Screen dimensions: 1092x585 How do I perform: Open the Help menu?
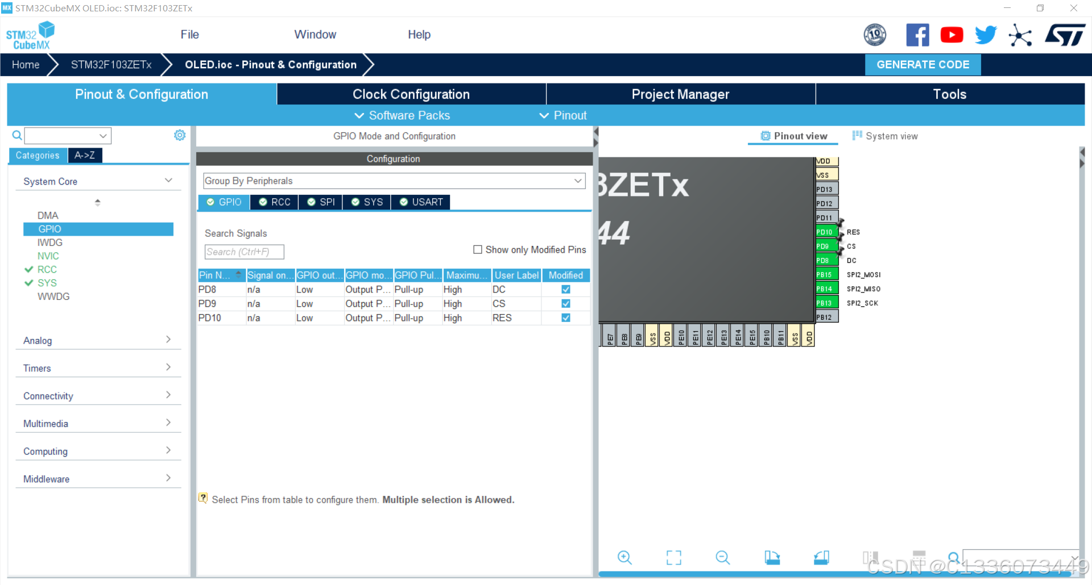(x=419, y=35)
